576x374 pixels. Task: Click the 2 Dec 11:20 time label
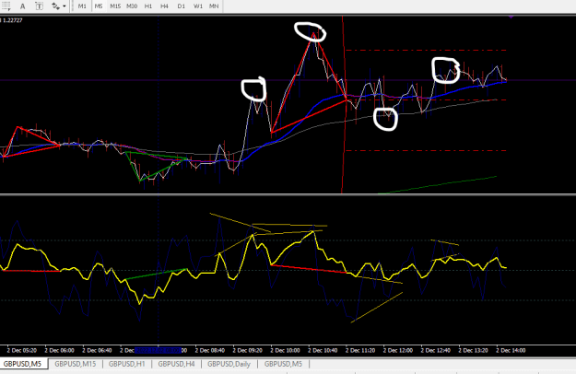[x=360, y=350]
